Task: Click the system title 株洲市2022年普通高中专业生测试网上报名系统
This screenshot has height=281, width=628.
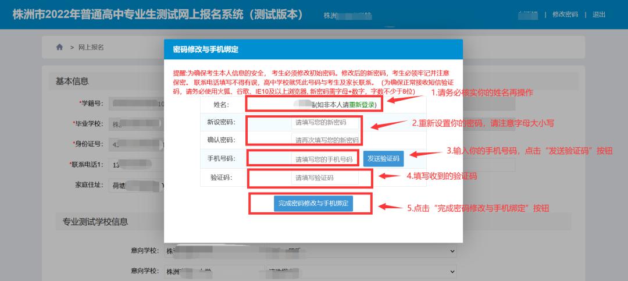Action: coord(158,15)
